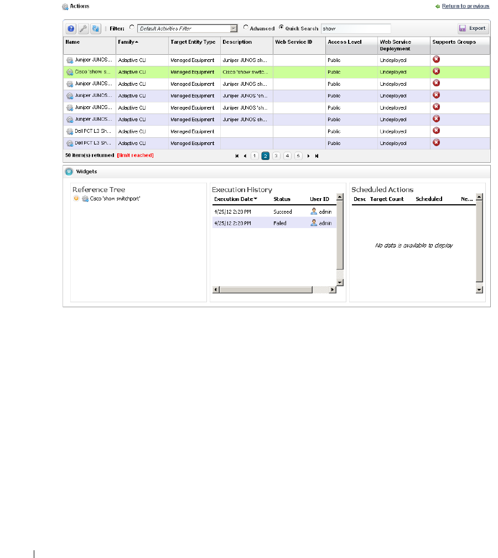Click admin user icon in Failed row
Screen dimensions: 498x558
314,223
